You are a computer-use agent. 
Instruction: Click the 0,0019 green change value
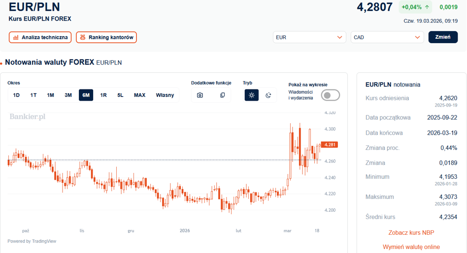(449, 7)
